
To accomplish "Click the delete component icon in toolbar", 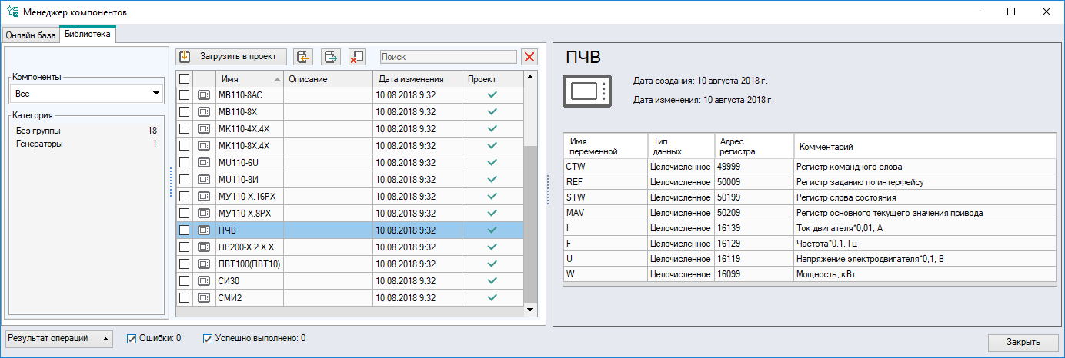I will [357, 57].
